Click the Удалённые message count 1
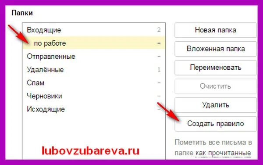The image size is (263, 165). click(159, 69)
